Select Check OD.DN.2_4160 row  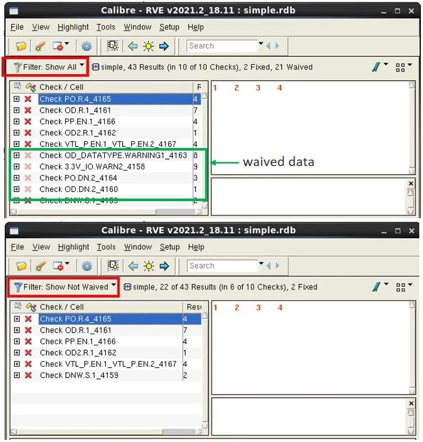106,189
